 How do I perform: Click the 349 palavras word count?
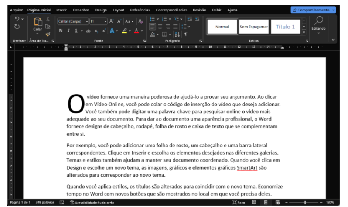[x=45, y=203]
